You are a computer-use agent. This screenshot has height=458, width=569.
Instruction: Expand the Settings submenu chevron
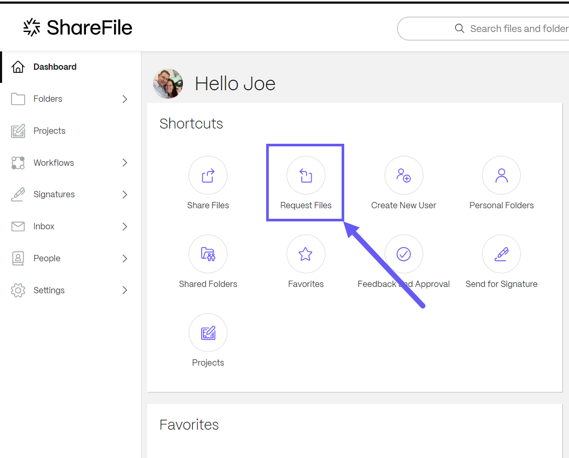pyautogui.click(x=125, y=291)
